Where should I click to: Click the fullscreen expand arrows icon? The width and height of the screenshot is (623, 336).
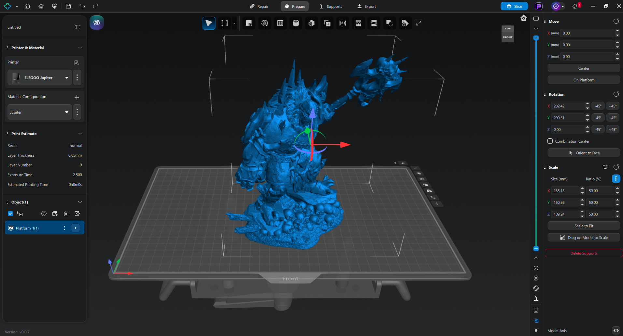tap(418, 23)
